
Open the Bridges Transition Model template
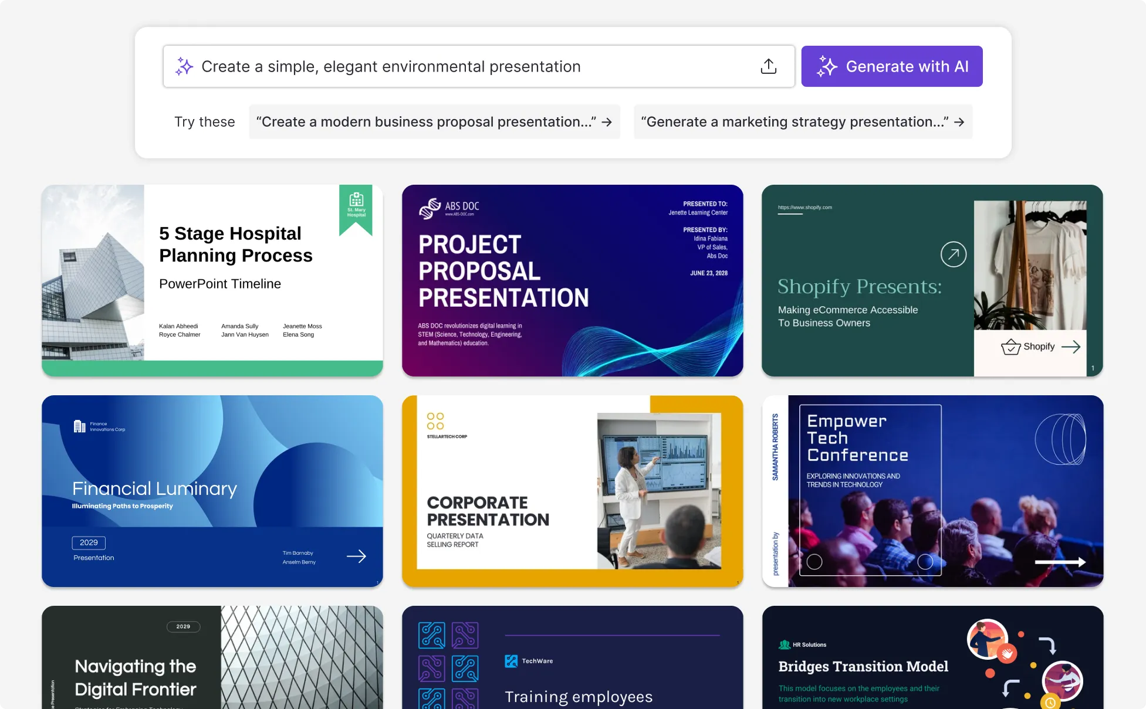click(x=932, y=657)
